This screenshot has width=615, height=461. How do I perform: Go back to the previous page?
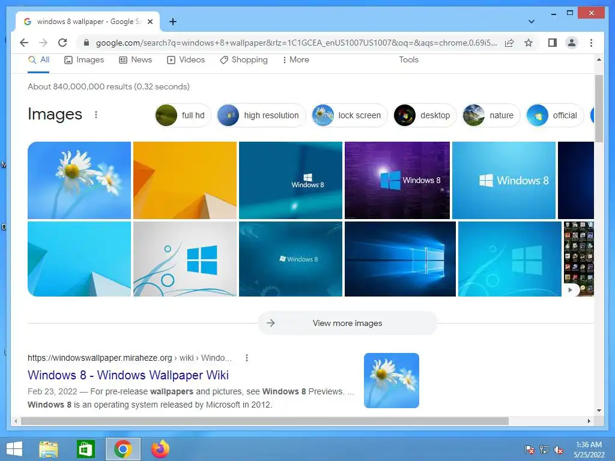click(24, 43)
